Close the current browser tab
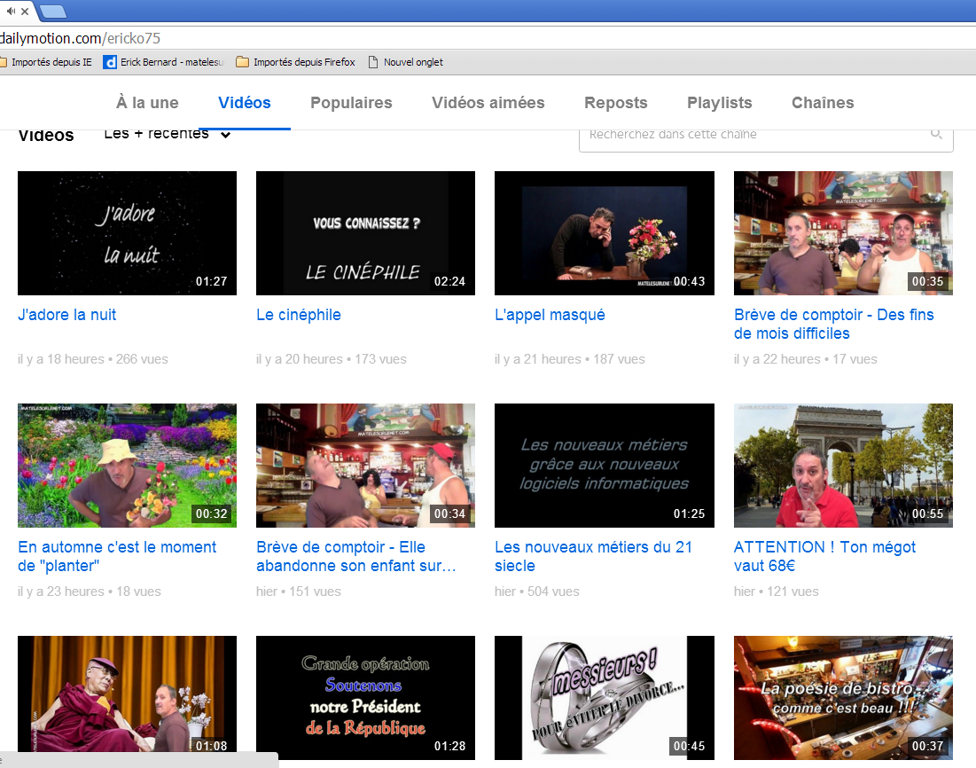This screenshot has height=768, width=976. pos(24,11)
